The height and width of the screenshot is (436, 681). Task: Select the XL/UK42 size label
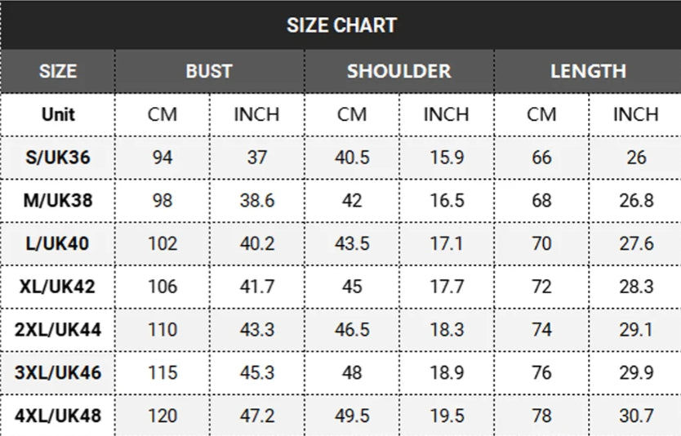tap(58, 287)
